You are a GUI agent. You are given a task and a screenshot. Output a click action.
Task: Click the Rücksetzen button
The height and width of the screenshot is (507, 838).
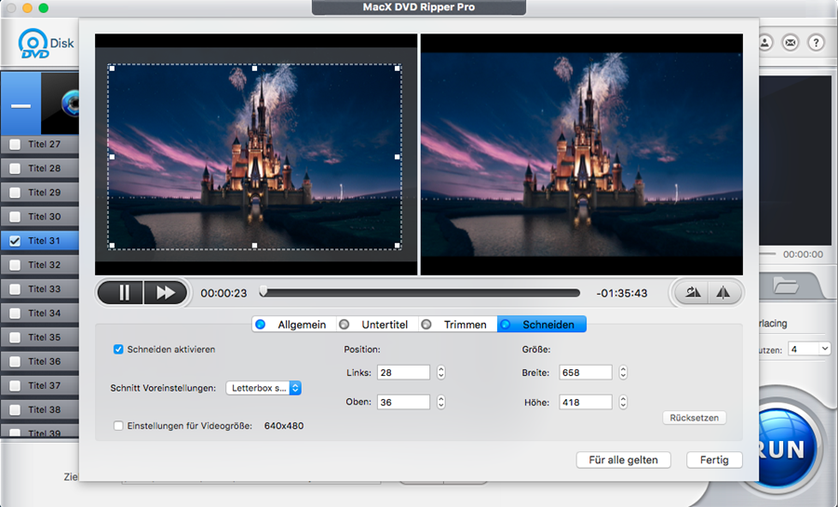point(695,418)
